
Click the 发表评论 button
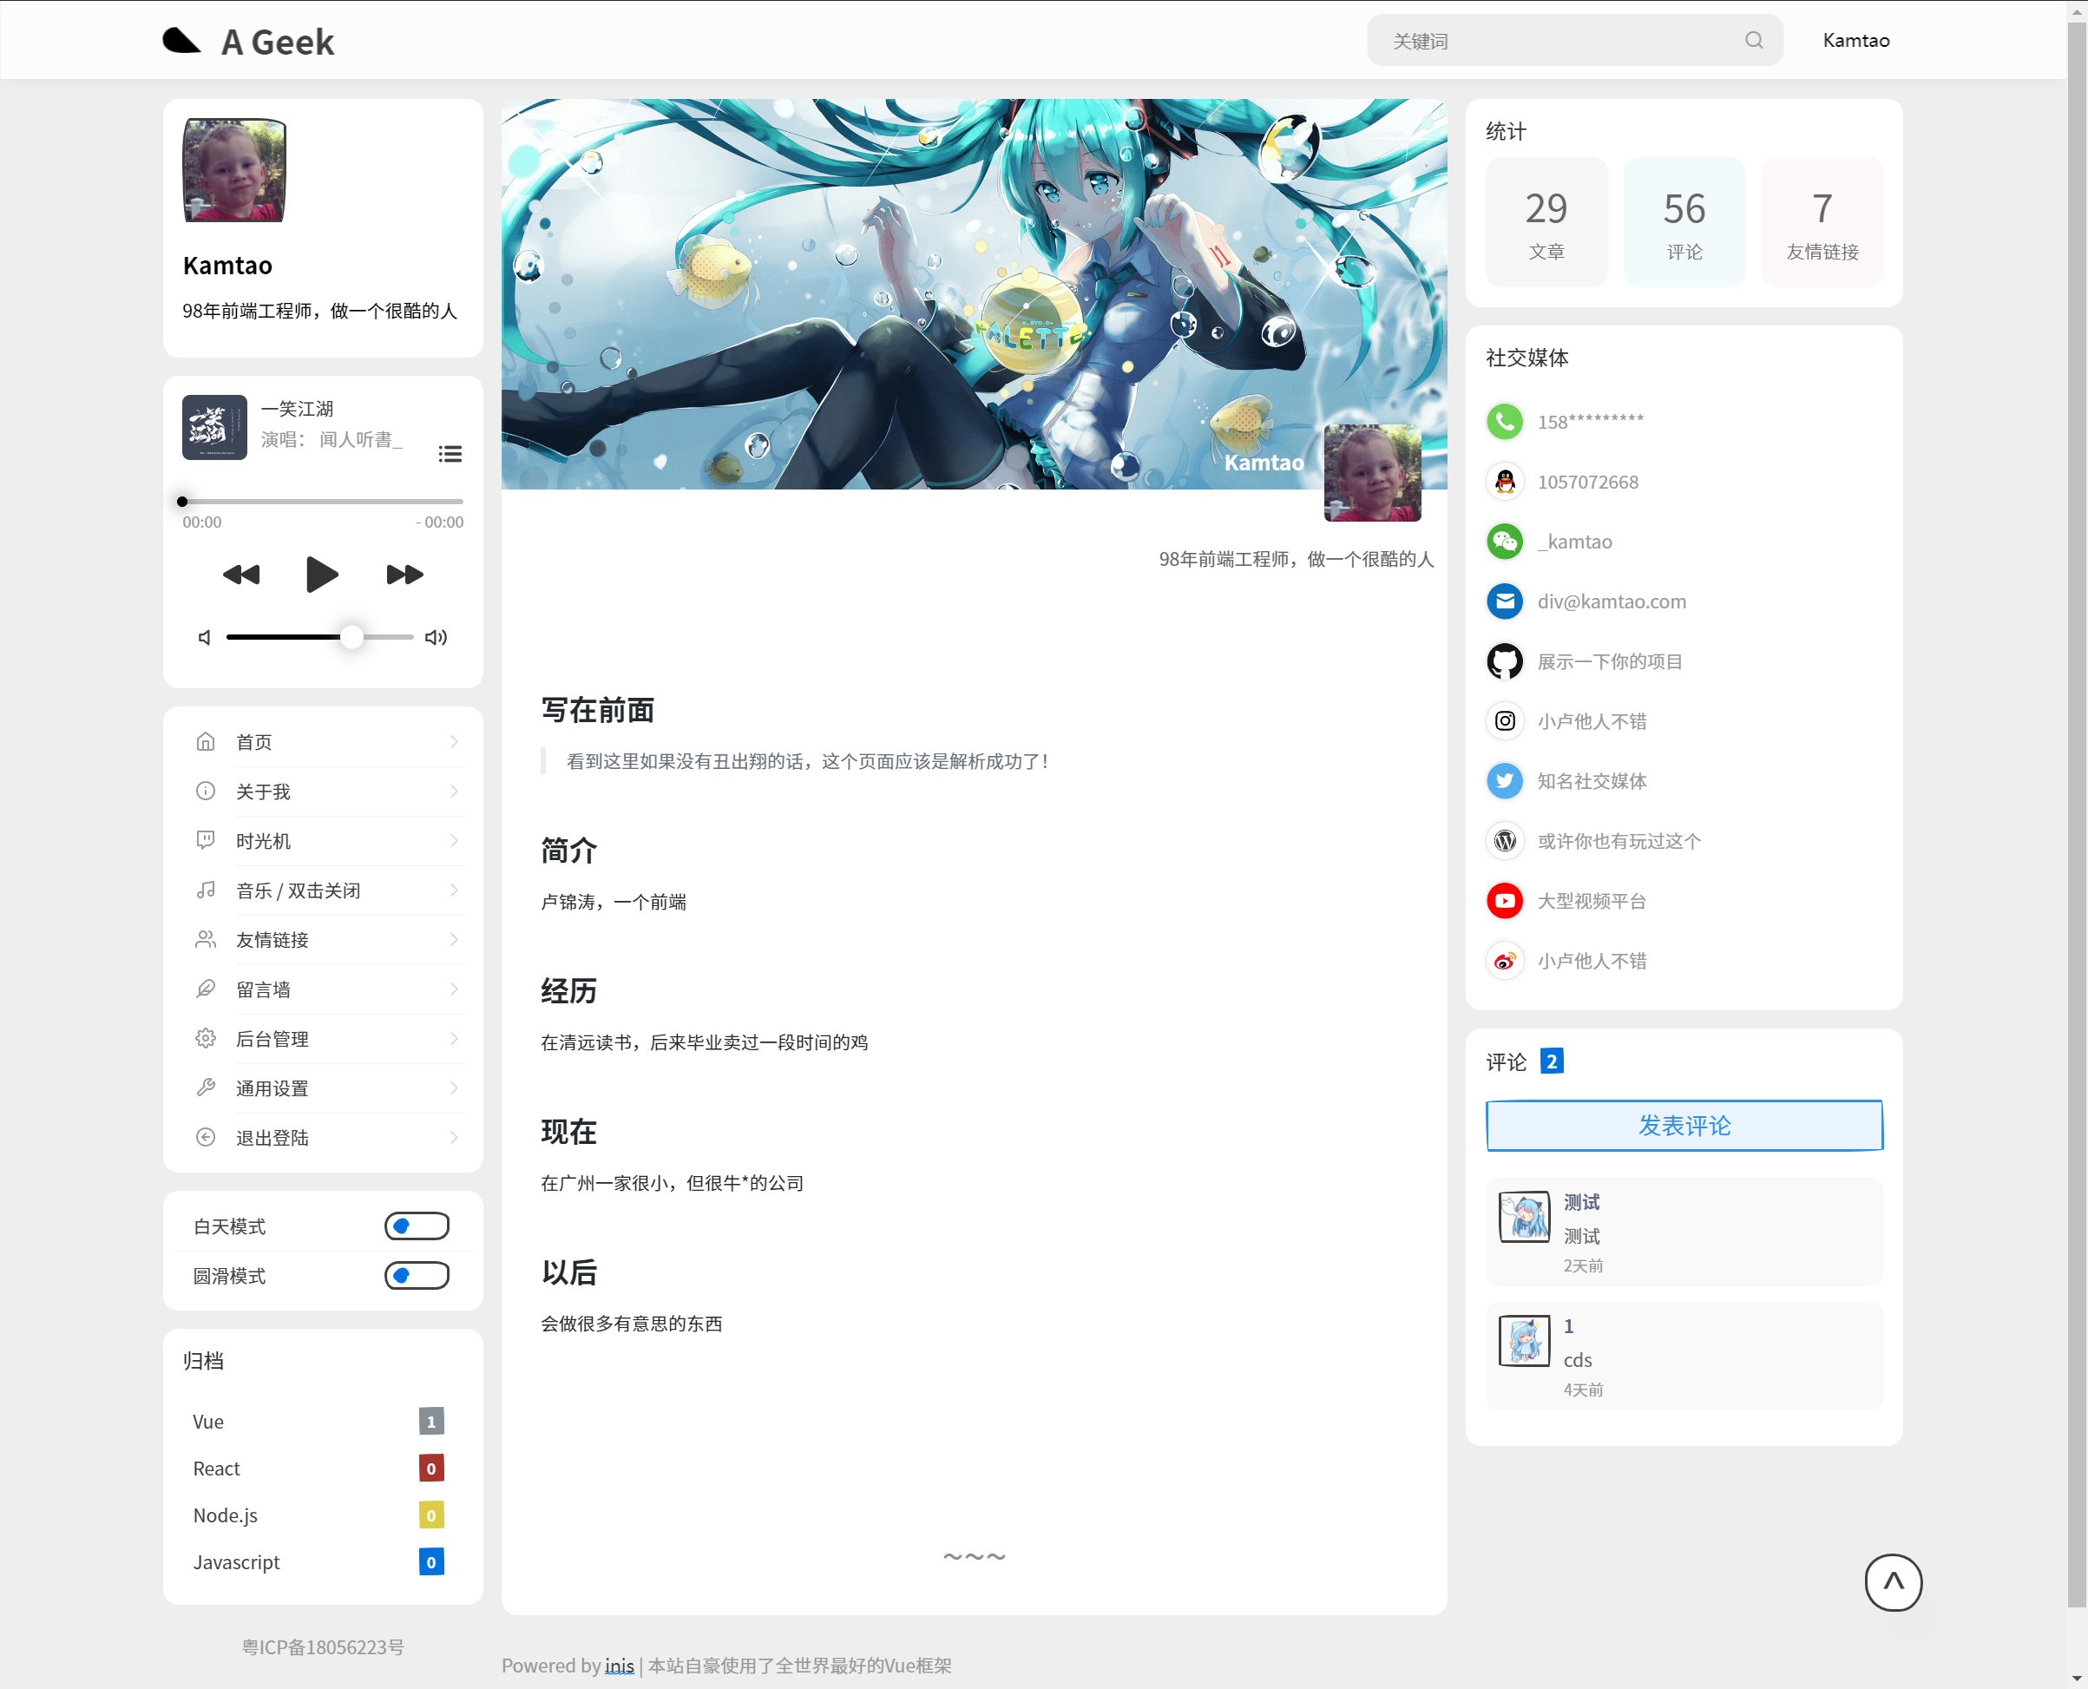click(x=1684, y=1126)
